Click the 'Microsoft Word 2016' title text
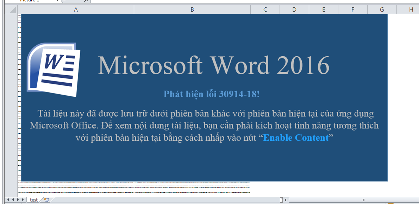Viewport: 419px width, 204px height. pos(214,65)
